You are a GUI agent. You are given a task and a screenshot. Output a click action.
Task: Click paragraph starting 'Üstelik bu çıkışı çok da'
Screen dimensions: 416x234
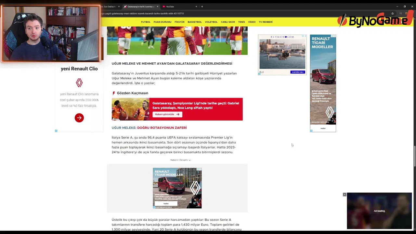(176, 225)
